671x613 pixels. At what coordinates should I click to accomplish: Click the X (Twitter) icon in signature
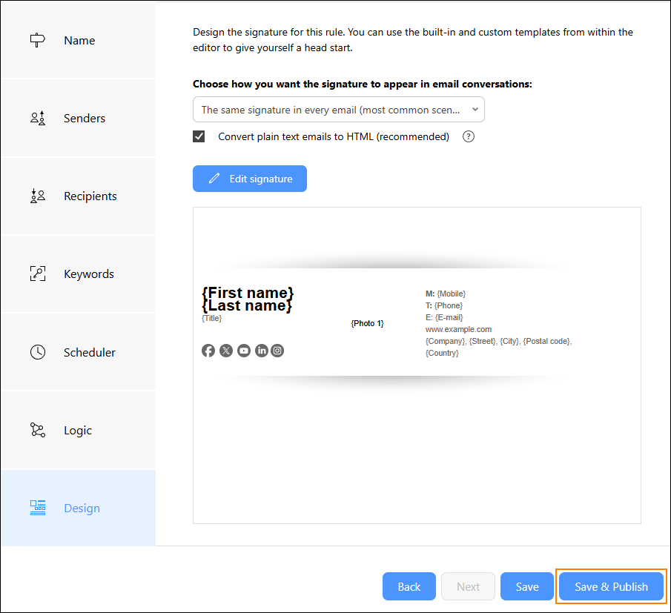coord(226,351)
